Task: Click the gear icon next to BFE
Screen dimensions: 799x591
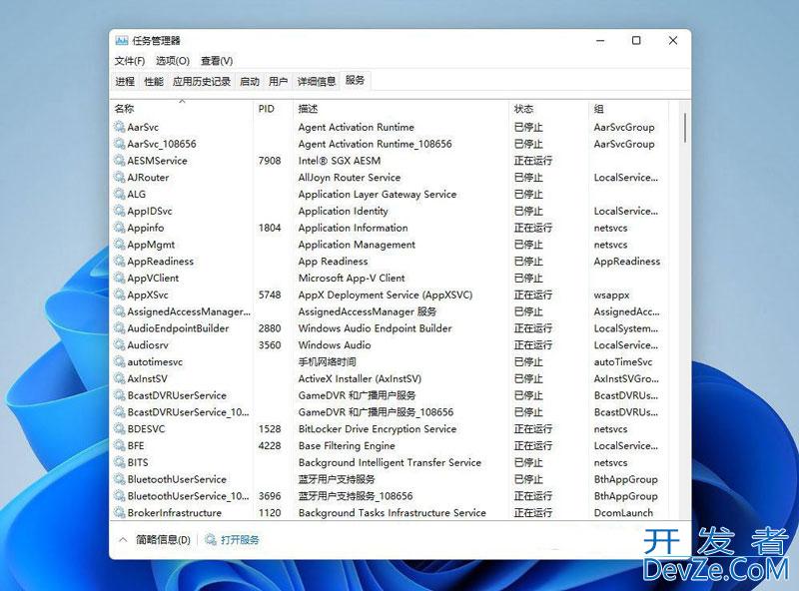Action: (x=119, y=446)
